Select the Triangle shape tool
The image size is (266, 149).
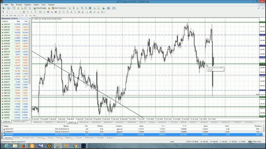coord(52,12)
